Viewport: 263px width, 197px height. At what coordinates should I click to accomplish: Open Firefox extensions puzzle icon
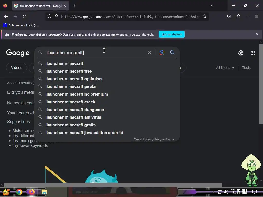tap(238, 16)
